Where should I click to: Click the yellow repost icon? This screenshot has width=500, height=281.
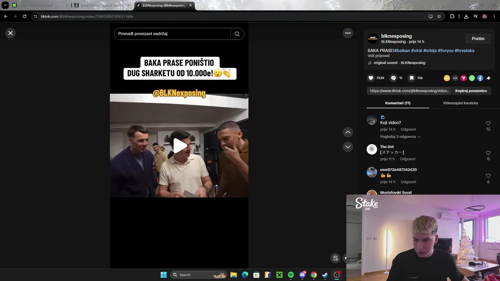pos(447,78)
